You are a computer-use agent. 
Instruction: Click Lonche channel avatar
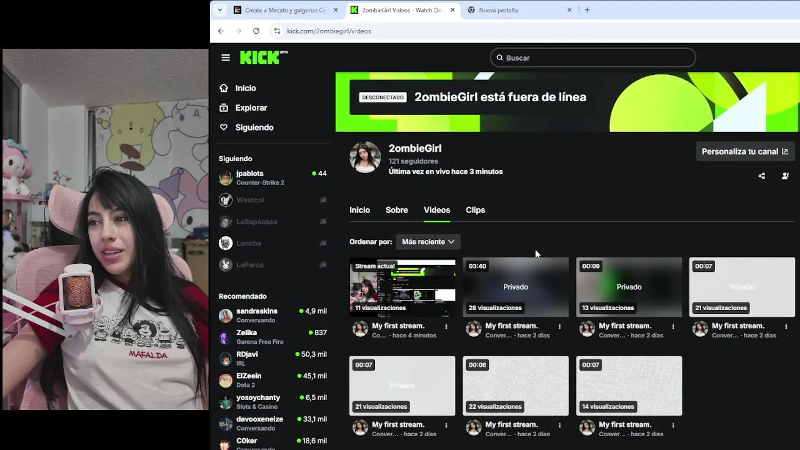click(226, 243)
